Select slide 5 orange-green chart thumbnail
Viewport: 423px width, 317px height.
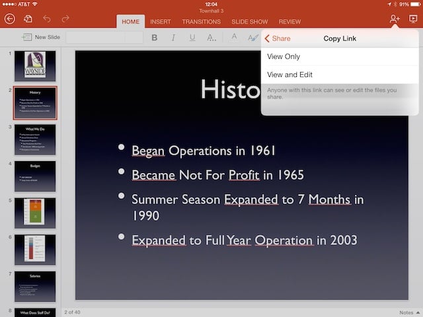coord(35,213)
